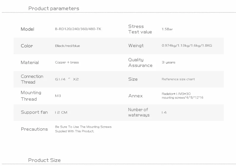Viewport: 236px width, 166px height.
Task: Click the Number of waterways label
Action: [x=139, y=112]
